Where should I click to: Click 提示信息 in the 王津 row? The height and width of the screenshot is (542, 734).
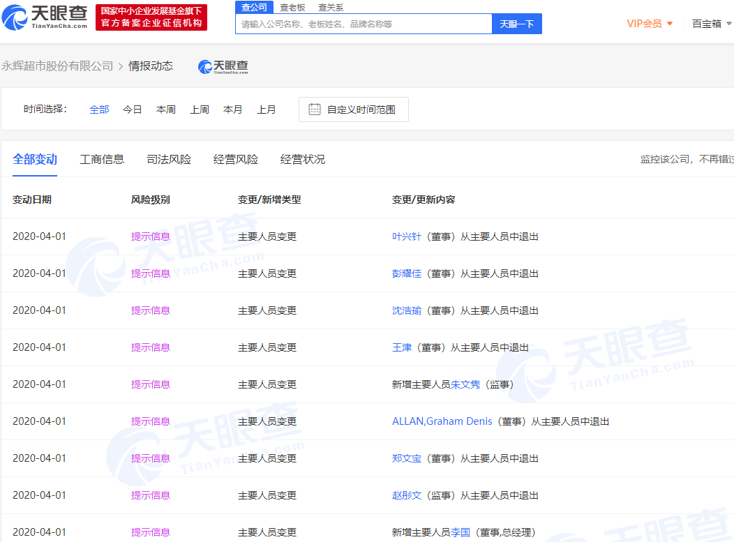coord(150,347)
